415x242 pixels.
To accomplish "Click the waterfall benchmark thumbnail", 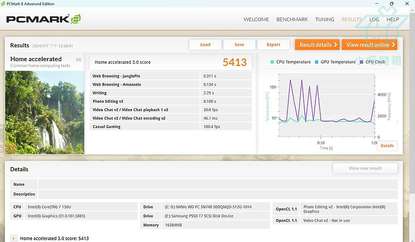I will point(45,112).
